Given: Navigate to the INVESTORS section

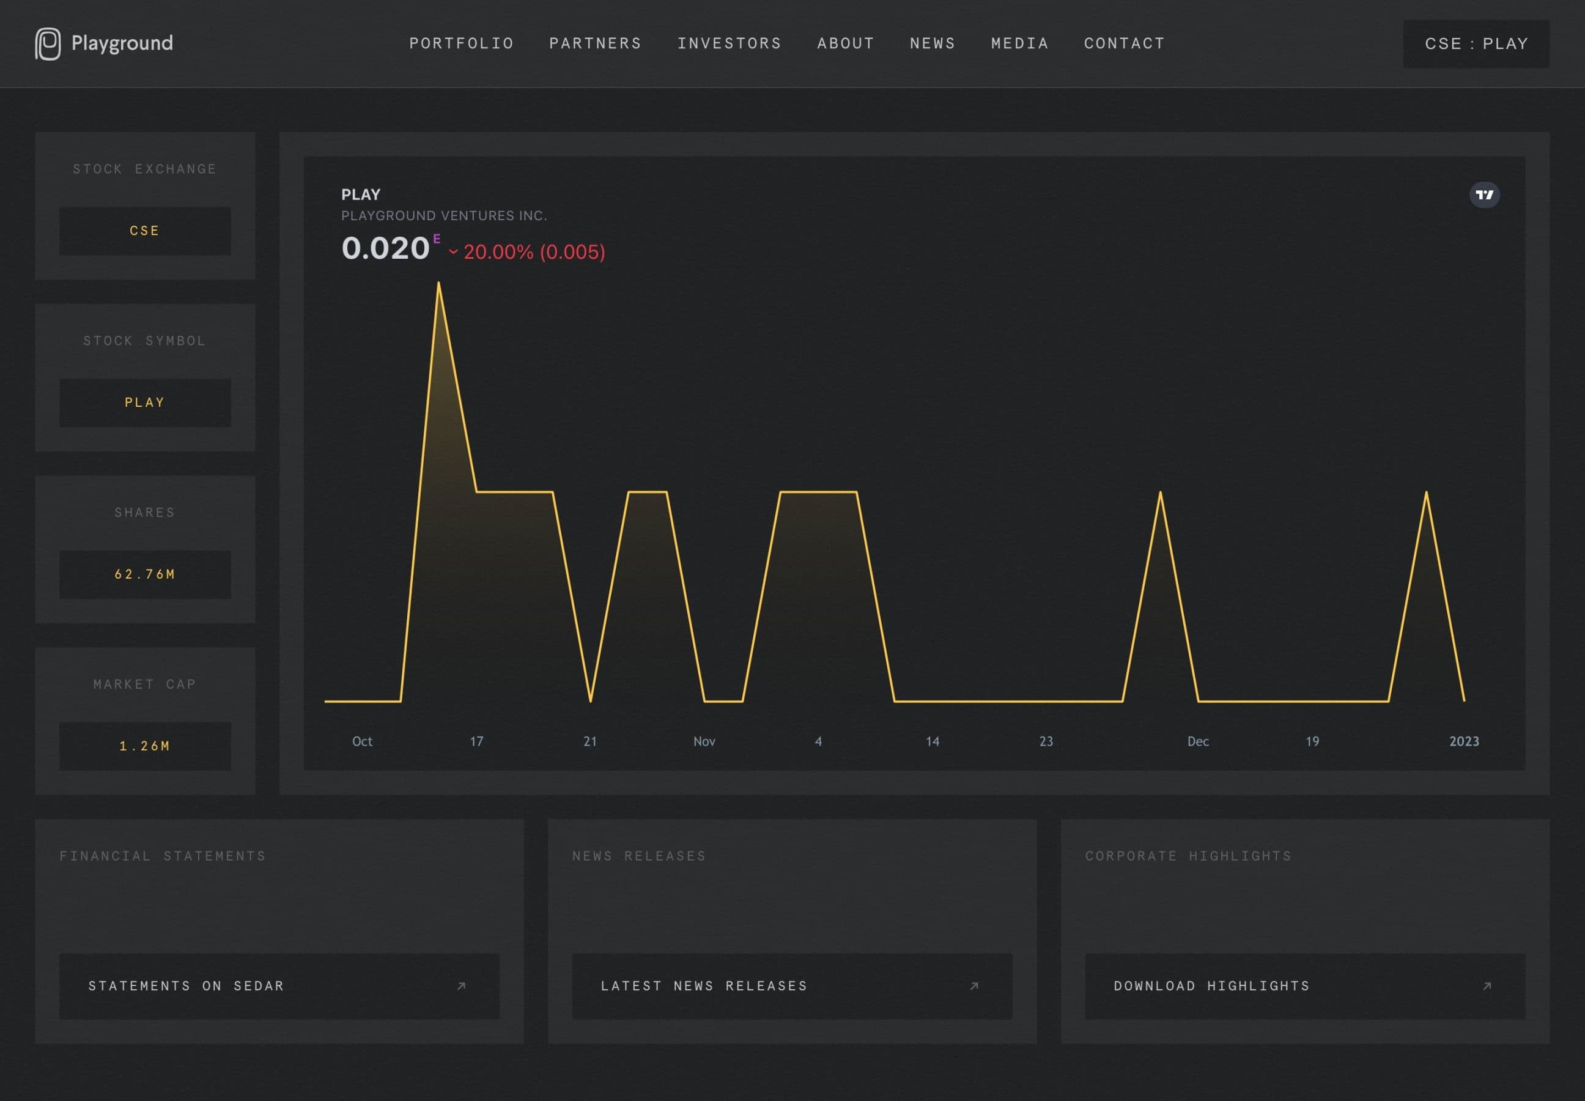Looking at the screenshot, I should click(729, 43).
